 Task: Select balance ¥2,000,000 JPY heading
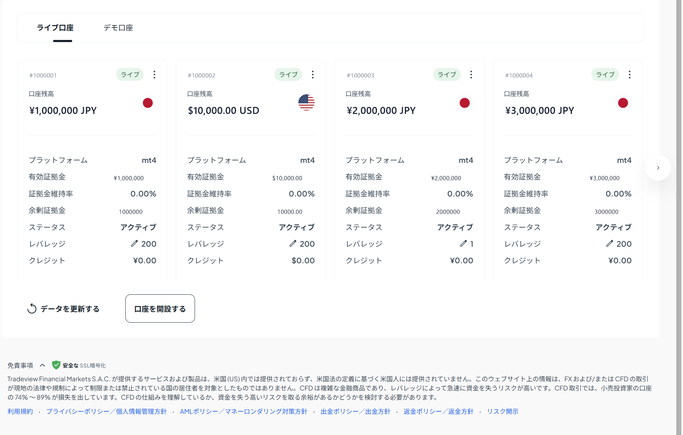coord(381,111)
